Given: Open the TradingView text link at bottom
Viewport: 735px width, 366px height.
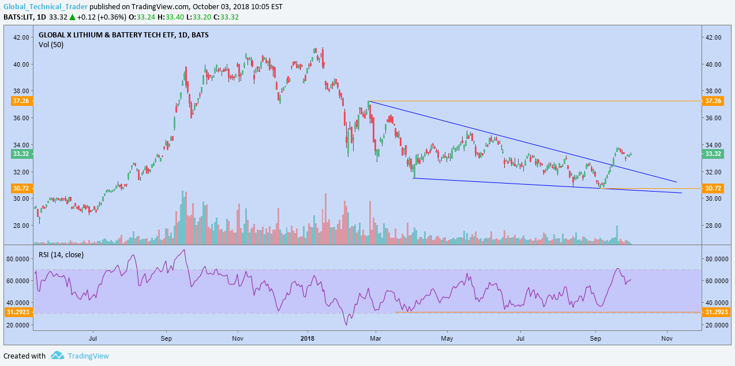Looking at the screenshot, I should [88, 356].
